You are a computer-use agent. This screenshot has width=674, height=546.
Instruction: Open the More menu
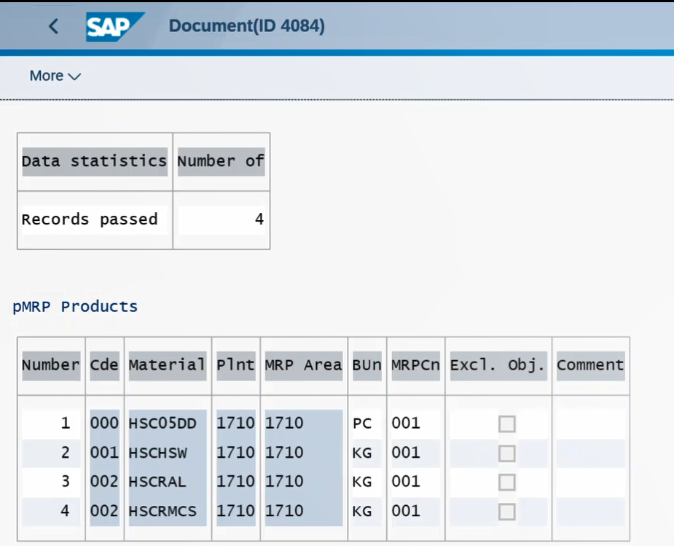tap(55, 76)
